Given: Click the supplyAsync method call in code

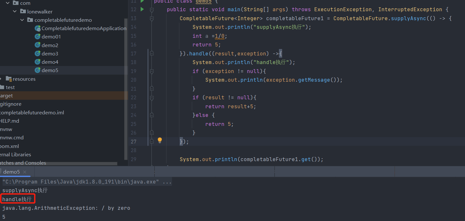Looking at the screenshot, I should (409, 18).
